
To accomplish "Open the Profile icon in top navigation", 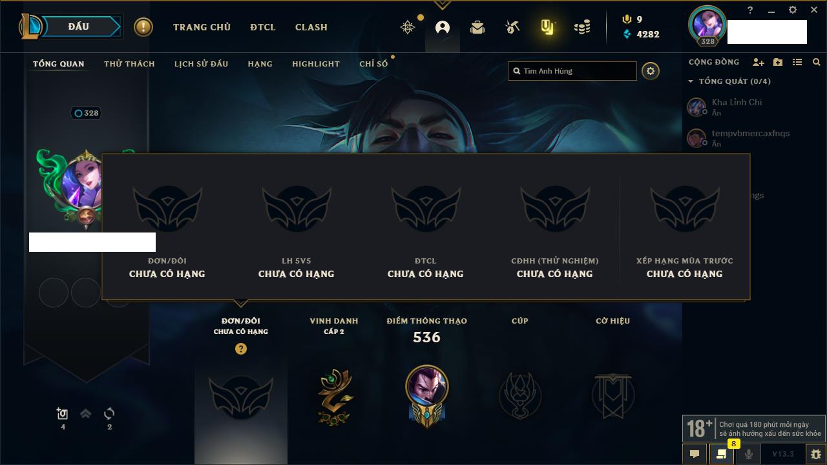I will 443,27.
